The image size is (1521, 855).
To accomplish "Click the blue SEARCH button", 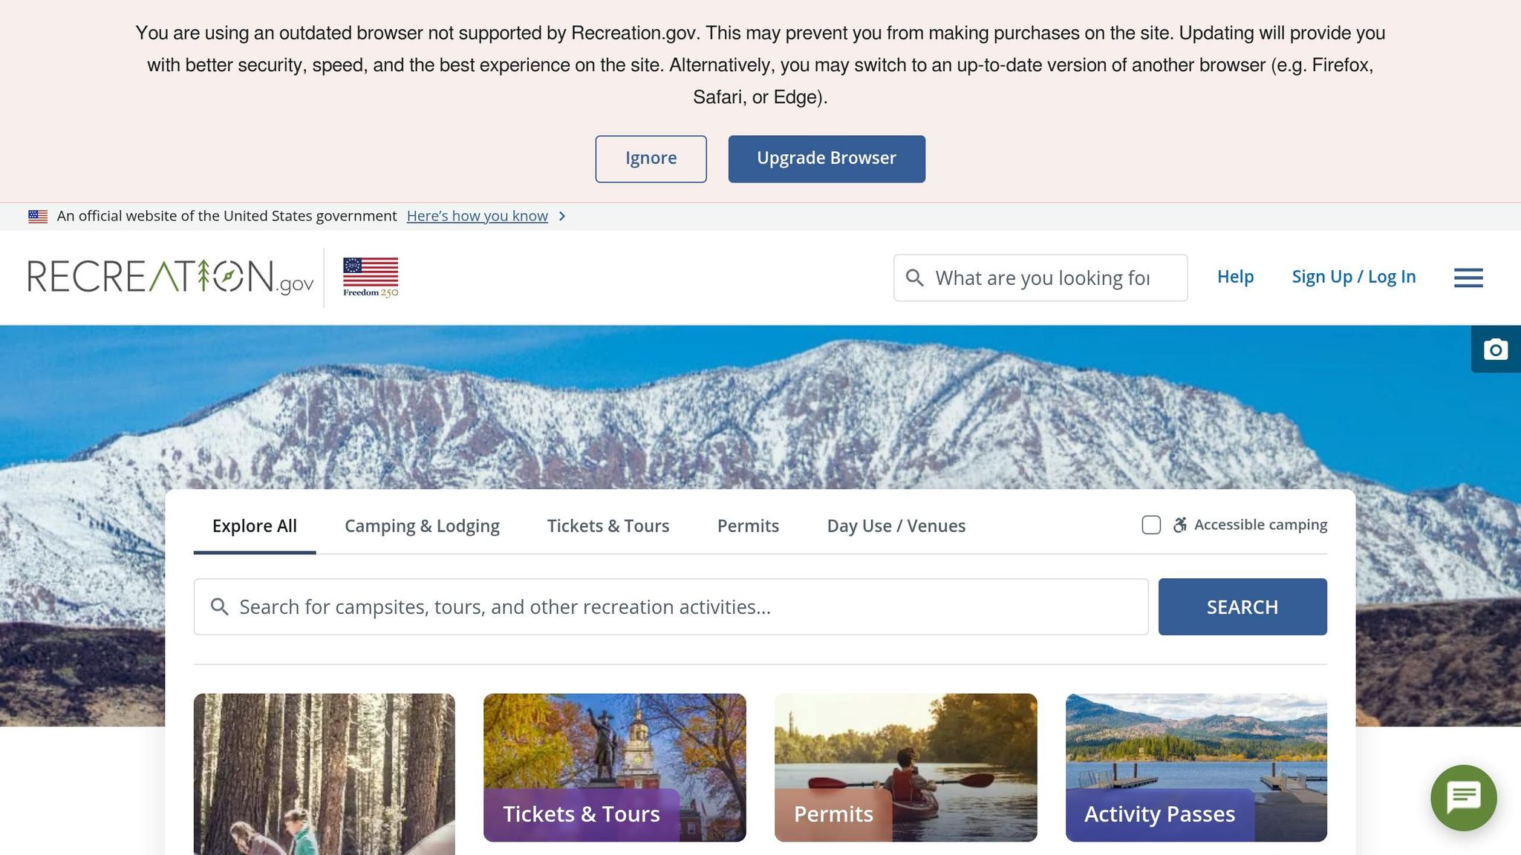I will [1242, 607].
